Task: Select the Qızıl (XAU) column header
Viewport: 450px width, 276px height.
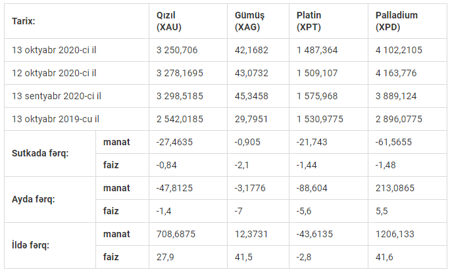Action: (x=170, y=21)
